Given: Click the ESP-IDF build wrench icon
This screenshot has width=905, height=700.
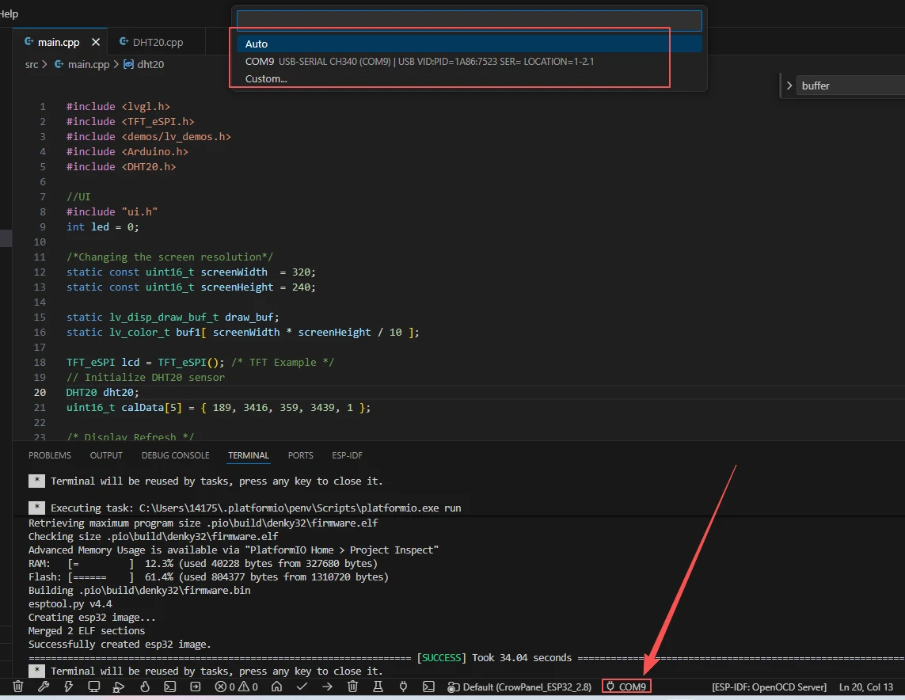Looking at the screenshot, I should 43,687.
